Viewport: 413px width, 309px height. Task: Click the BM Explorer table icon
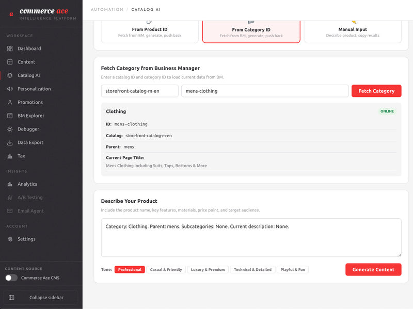pyautogui.click(x=10, y=116)
